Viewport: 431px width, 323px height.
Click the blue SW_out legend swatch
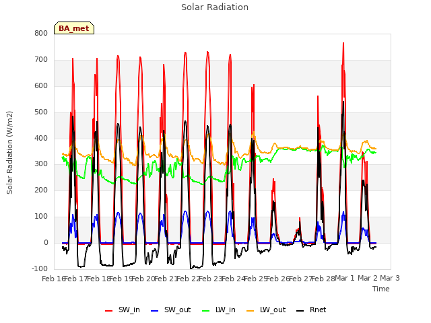pyautogui.click(x=155, y=311)
